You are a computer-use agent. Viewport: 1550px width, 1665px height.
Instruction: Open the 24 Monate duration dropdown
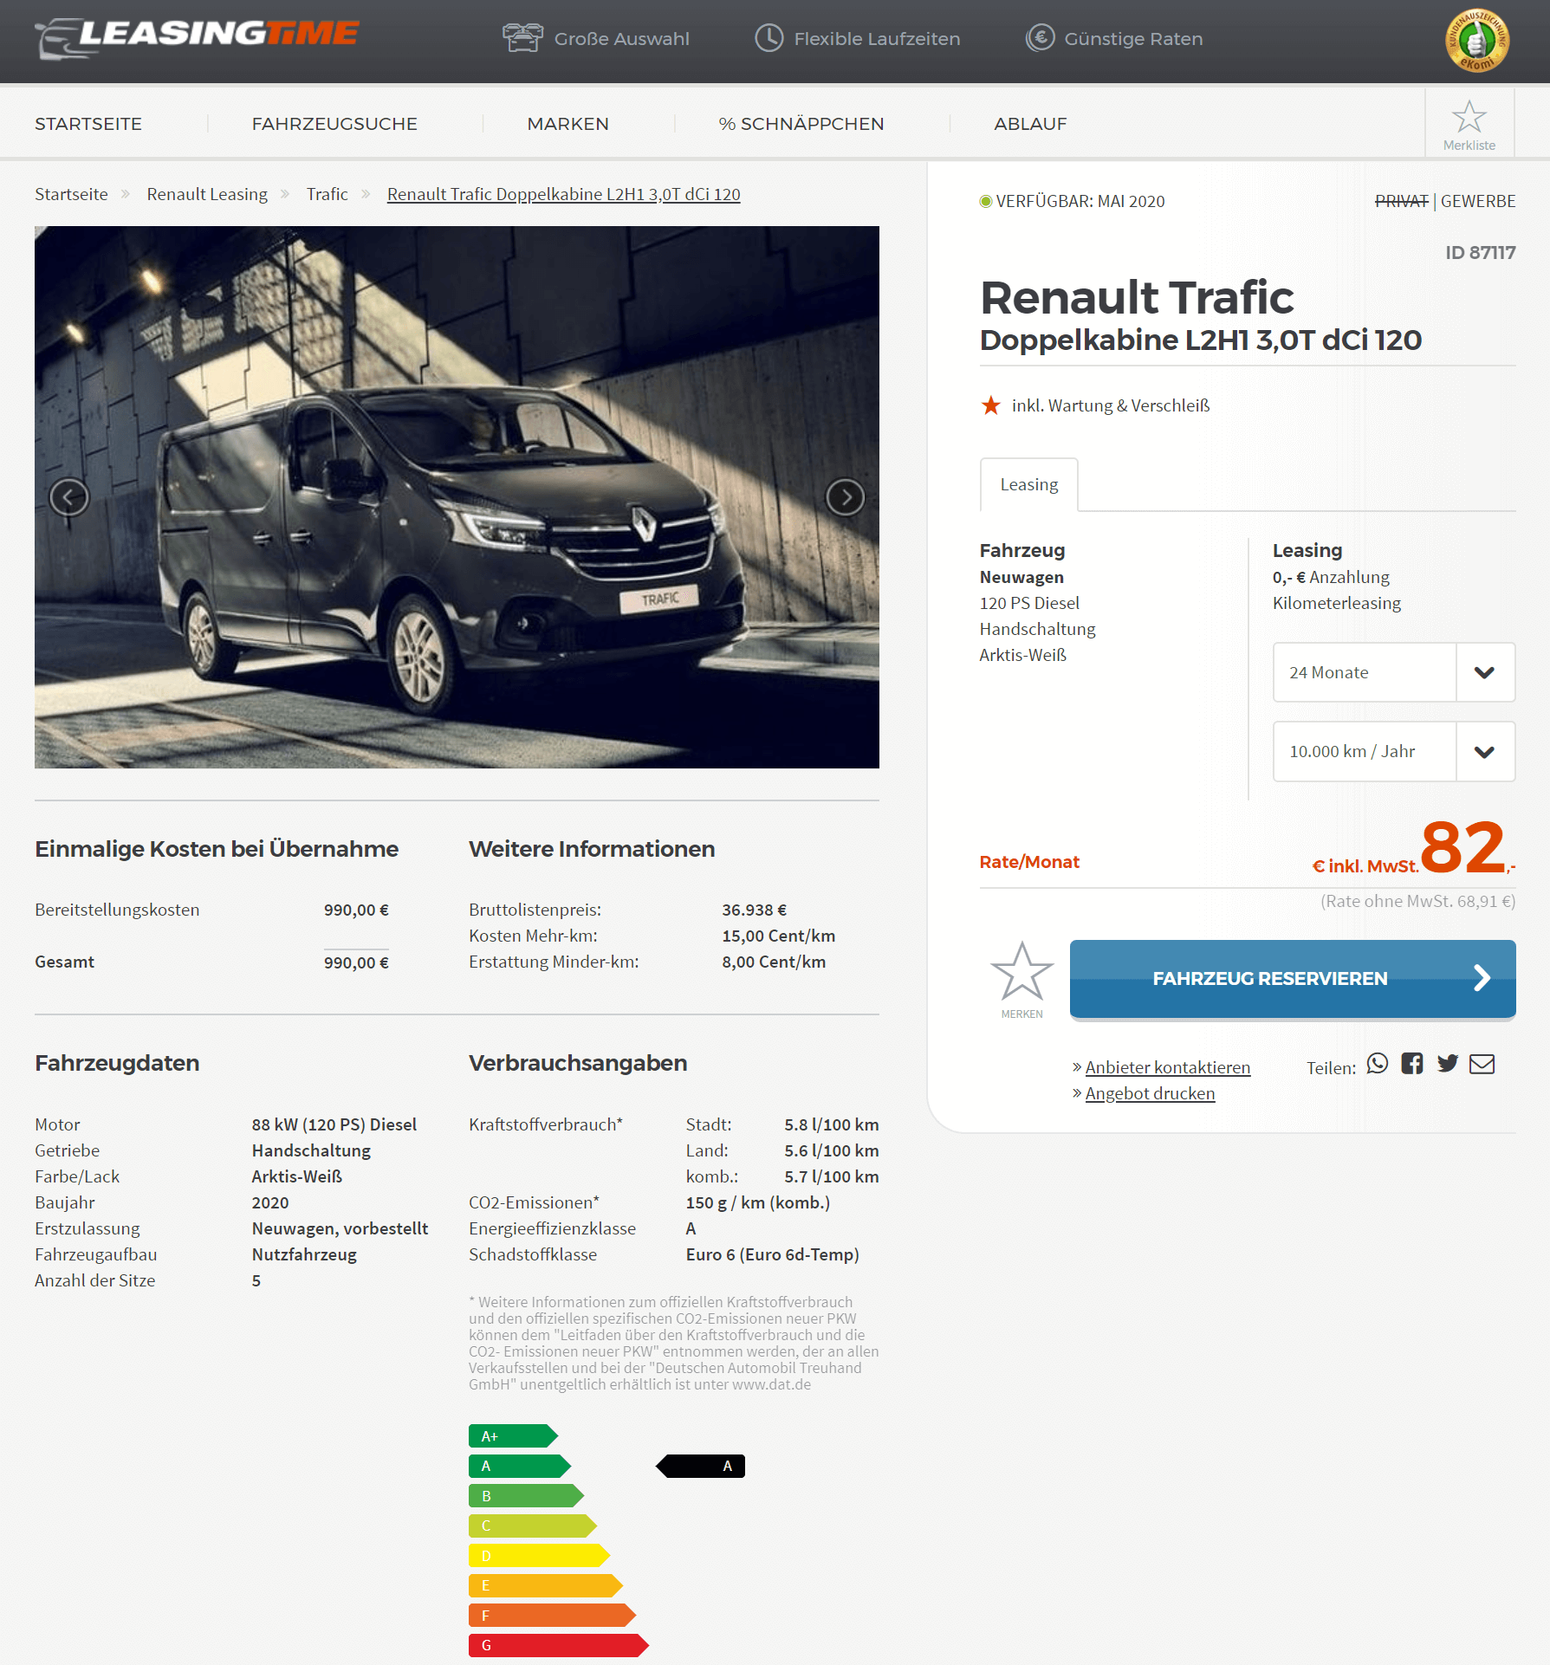coord(1394,672)
